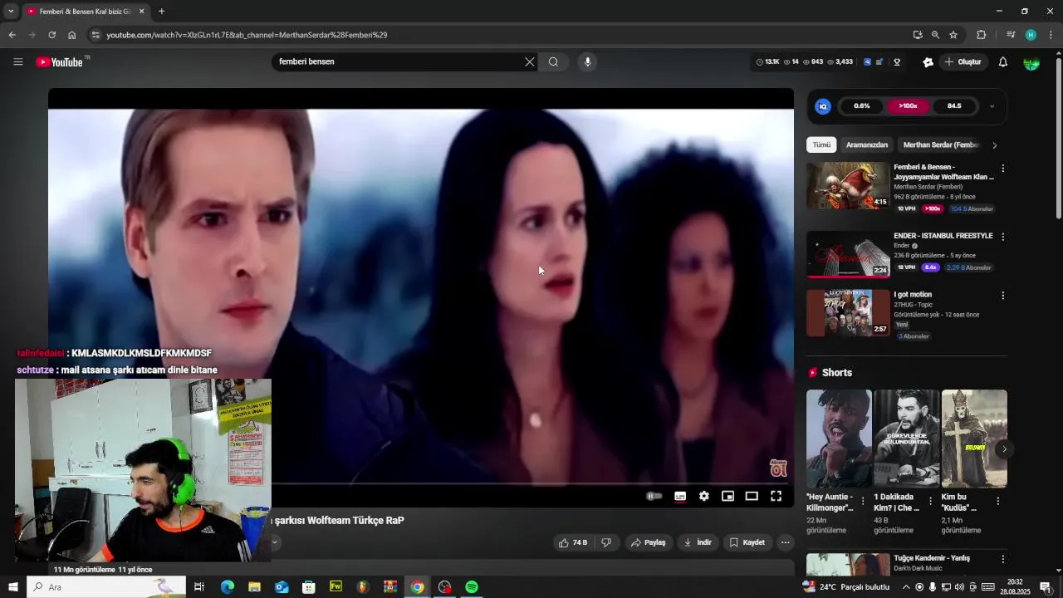Open the ENDER - ISTANBUL FREESTYLE title
Viewport: 1063px width, 598px height.
coord(943,236)
